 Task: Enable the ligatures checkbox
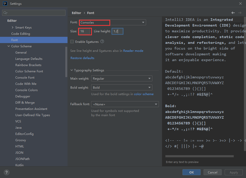[x=72, y=42]
